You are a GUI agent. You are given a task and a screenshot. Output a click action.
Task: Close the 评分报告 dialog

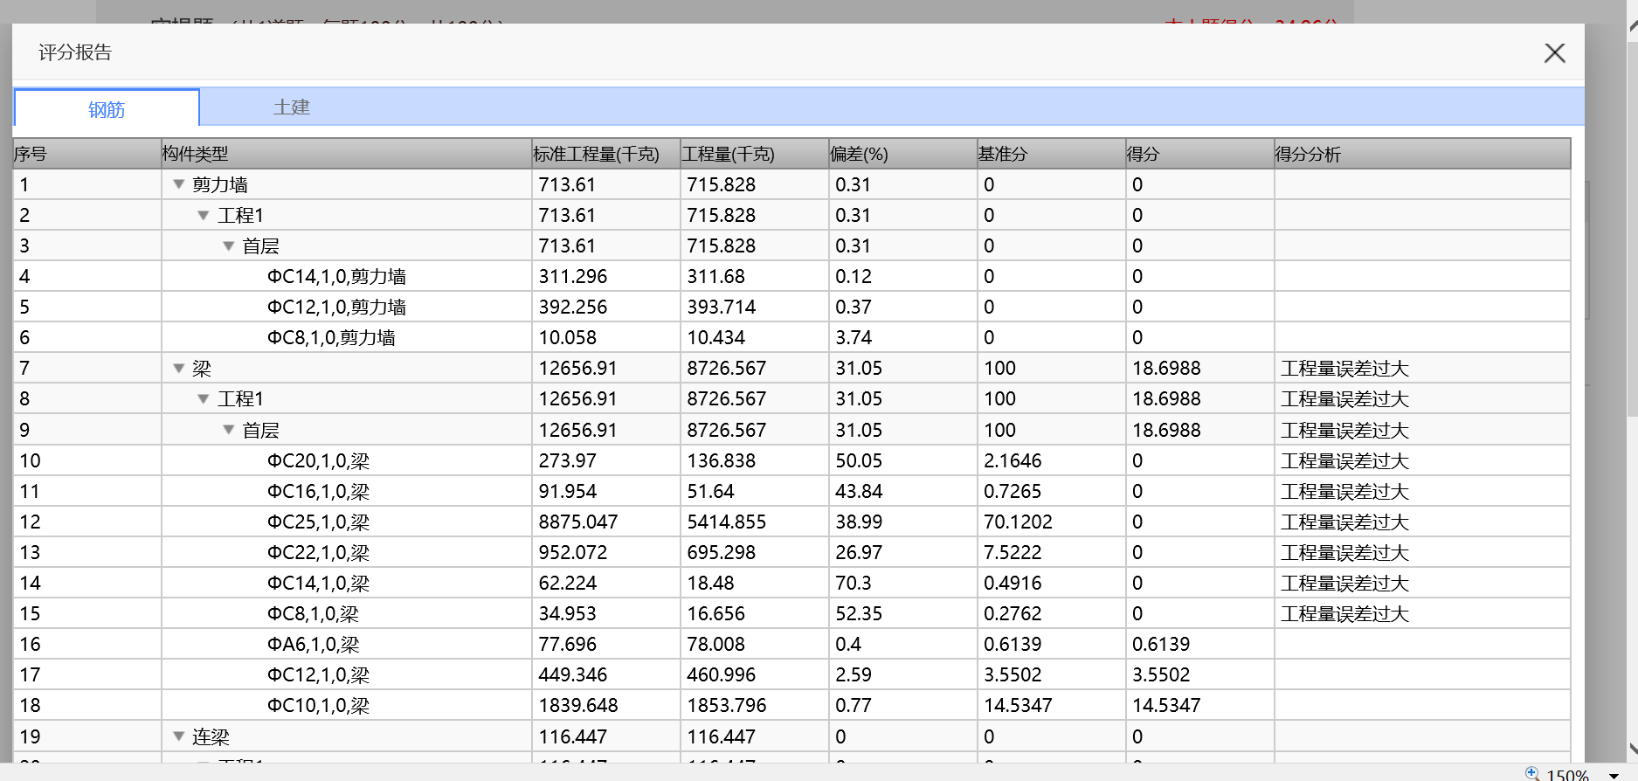(x=1554, y=53)
